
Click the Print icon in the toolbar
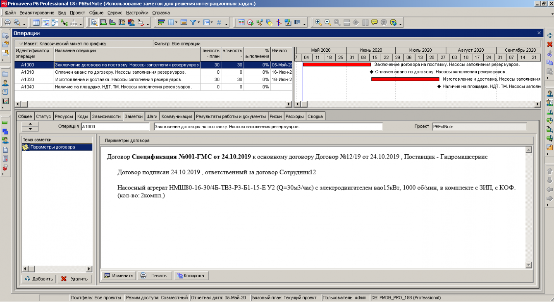pos(7,22)
